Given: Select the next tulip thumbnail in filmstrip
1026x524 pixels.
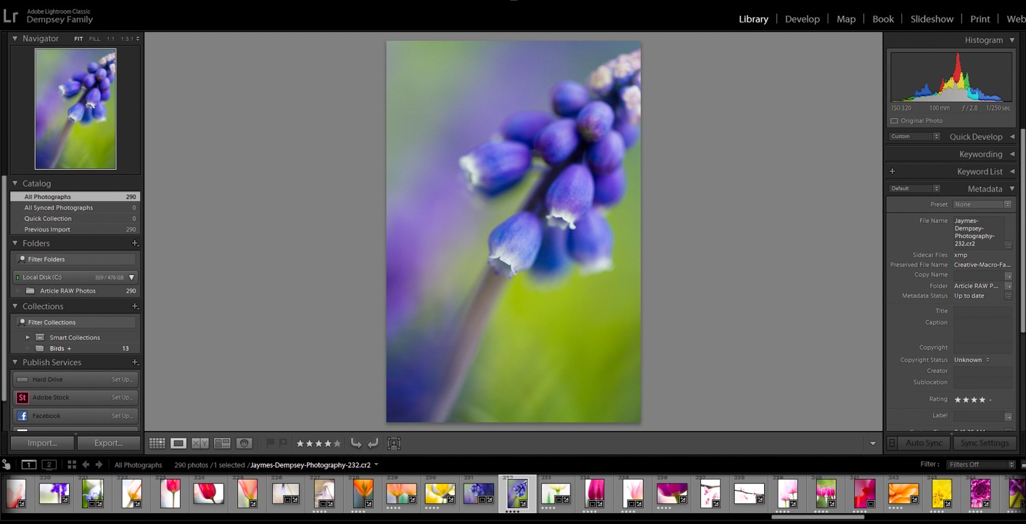Looking at the screenshot, I should [x=555, y=493].
